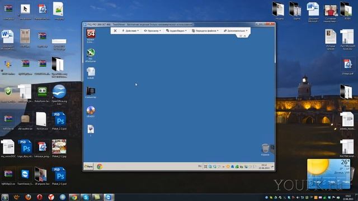Open the MSI Afterburner icon on remote desktop

(91, 55)
